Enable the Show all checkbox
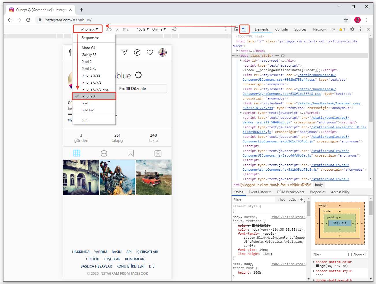The height and width of the screenshot is (284, 376). [350, 255]
